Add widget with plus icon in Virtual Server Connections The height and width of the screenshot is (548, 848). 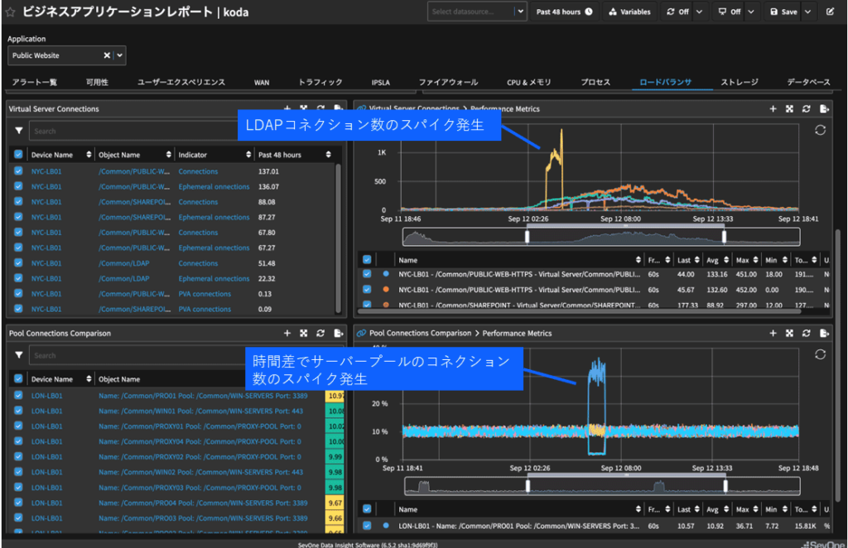pyautogui.click(x=287, y=108)
